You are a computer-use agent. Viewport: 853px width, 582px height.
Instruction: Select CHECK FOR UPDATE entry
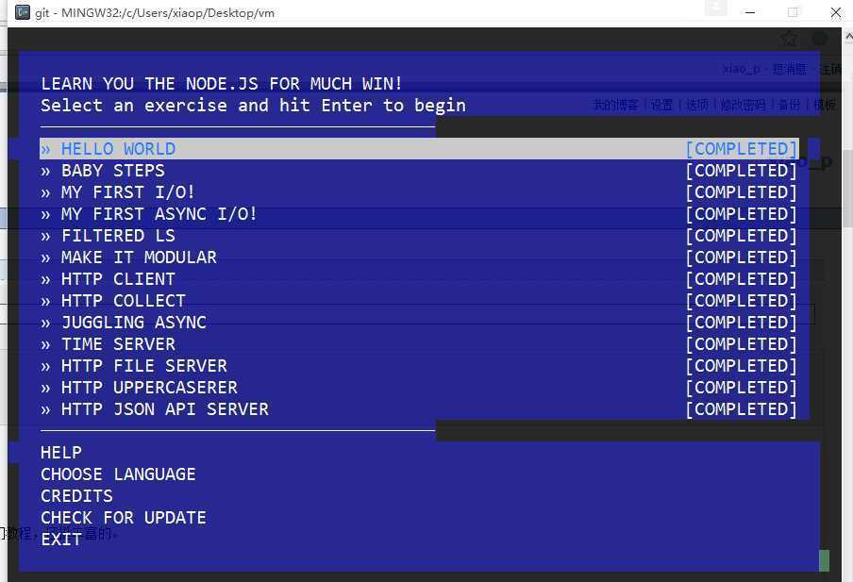pos(124,518)
